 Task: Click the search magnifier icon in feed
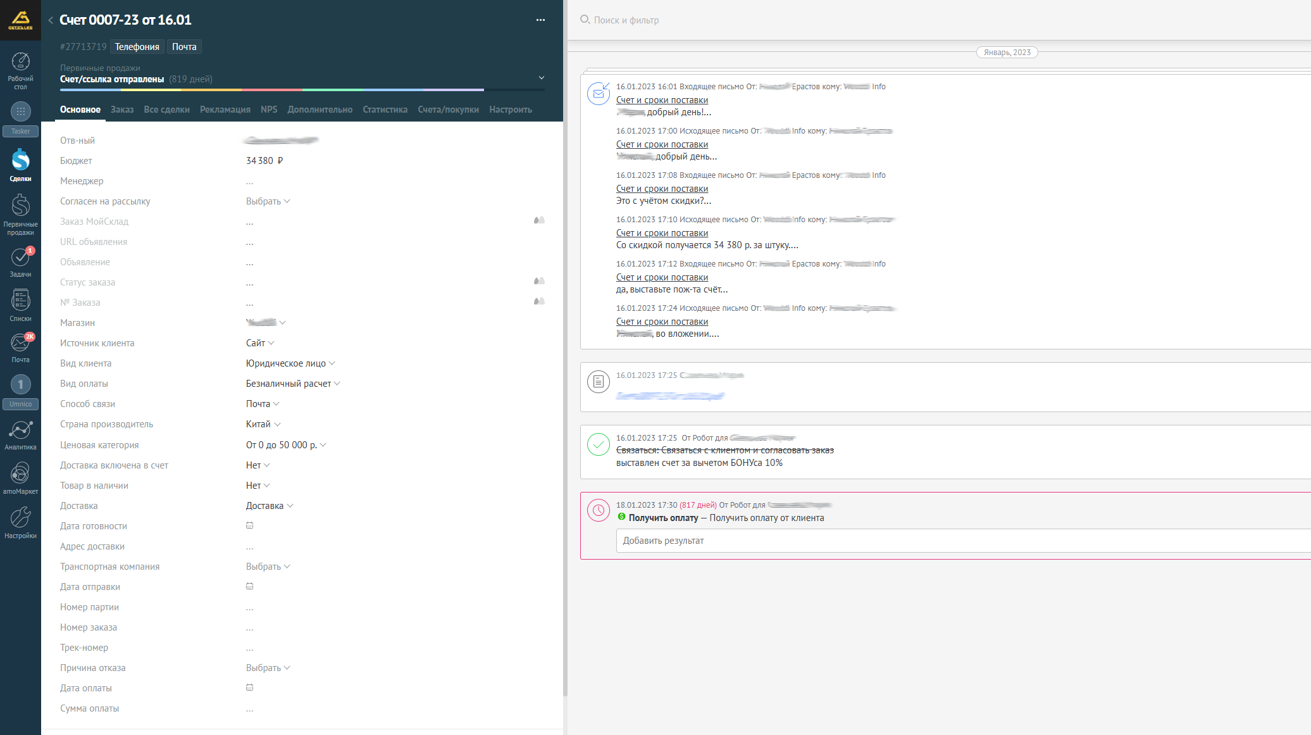(x=585, y=20)
